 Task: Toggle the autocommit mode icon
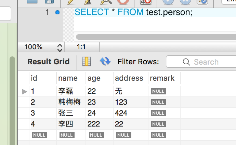[202, 2]
